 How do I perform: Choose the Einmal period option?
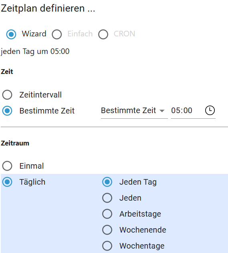click(x=7, y=166)
